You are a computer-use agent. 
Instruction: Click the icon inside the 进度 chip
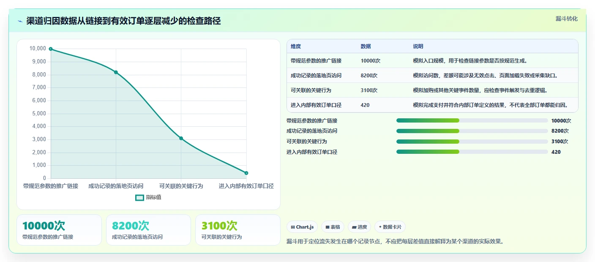(x=354, y=227)
